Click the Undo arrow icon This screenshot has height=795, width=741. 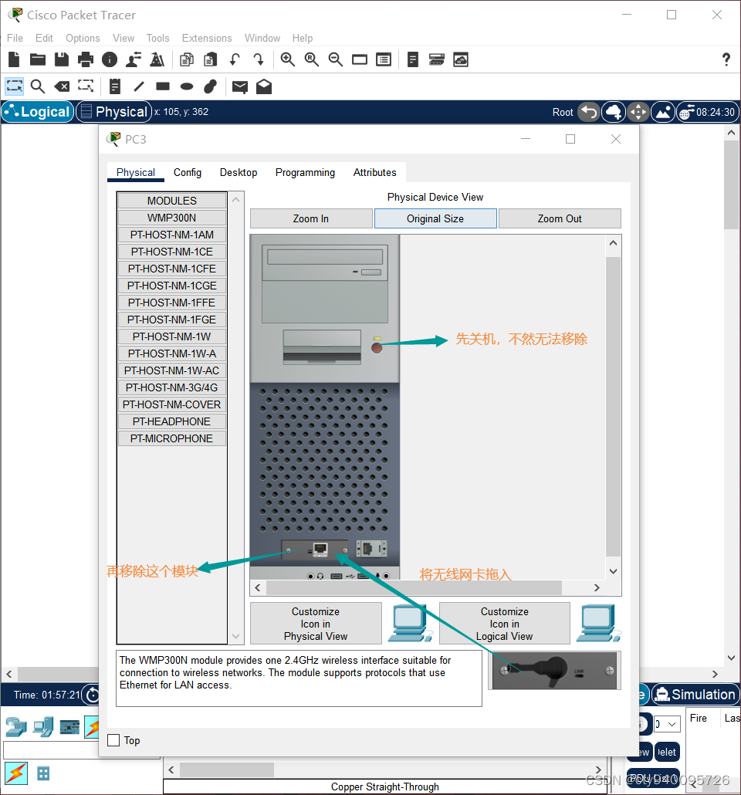(235, 60)
